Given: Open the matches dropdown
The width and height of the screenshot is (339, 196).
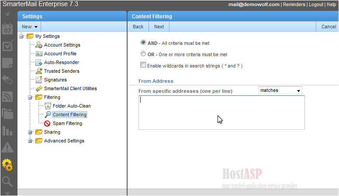Looking at the screenshot, I should [280, 90].
